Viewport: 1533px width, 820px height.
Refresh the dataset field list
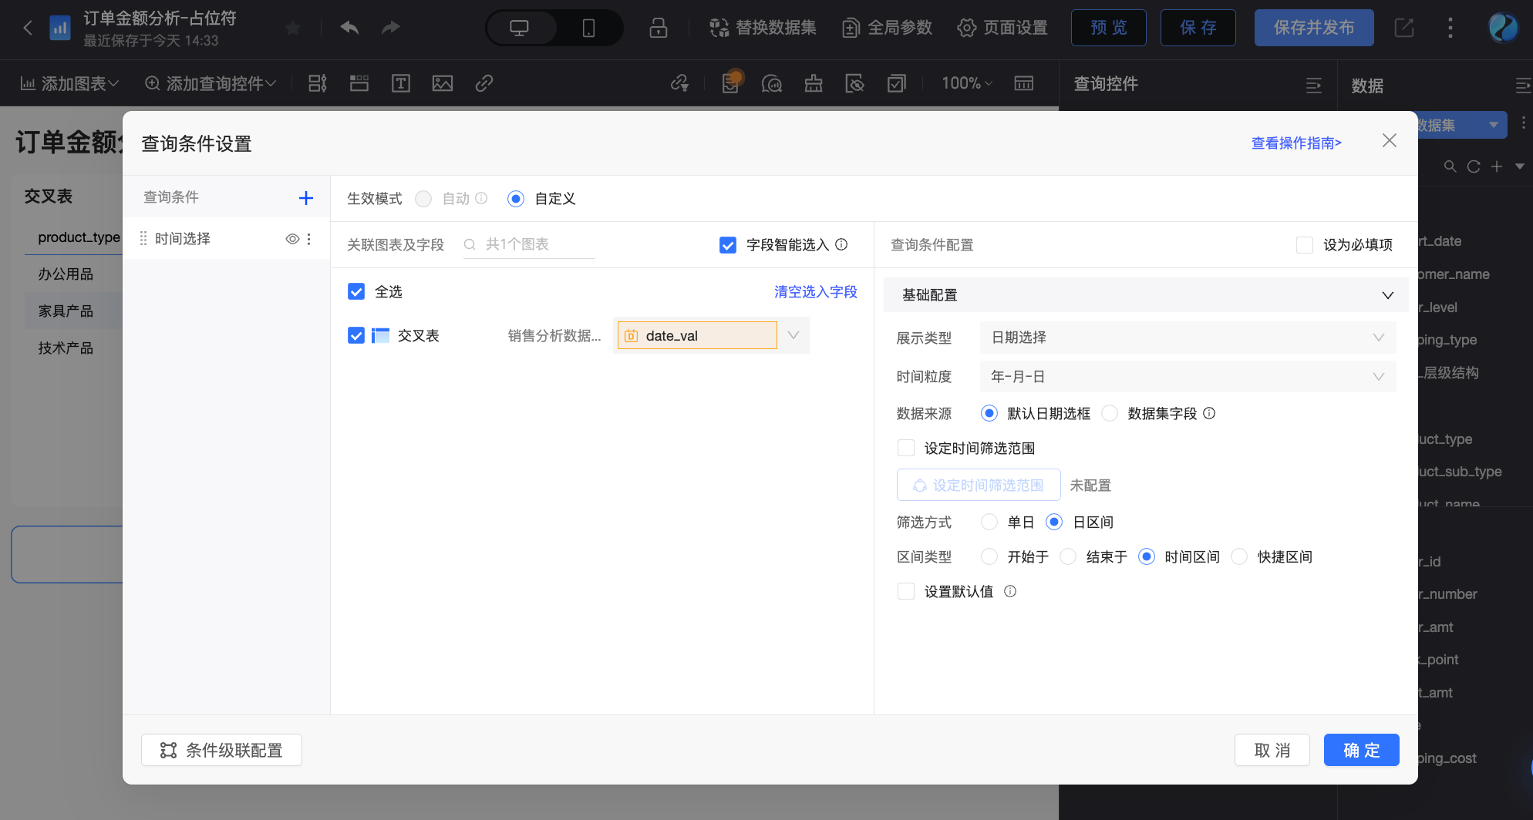[x=1473, y=166]
